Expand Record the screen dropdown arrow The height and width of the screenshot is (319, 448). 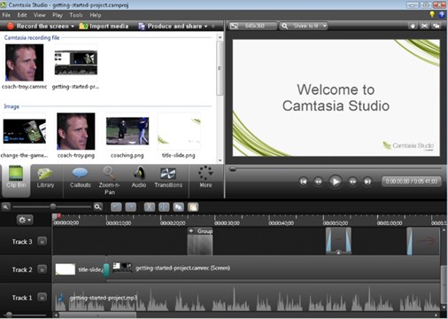pos(73,27)
